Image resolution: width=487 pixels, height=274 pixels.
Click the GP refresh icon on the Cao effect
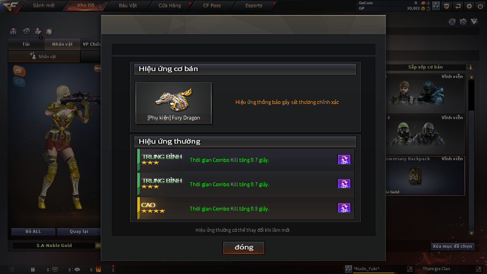pos(344,208)
